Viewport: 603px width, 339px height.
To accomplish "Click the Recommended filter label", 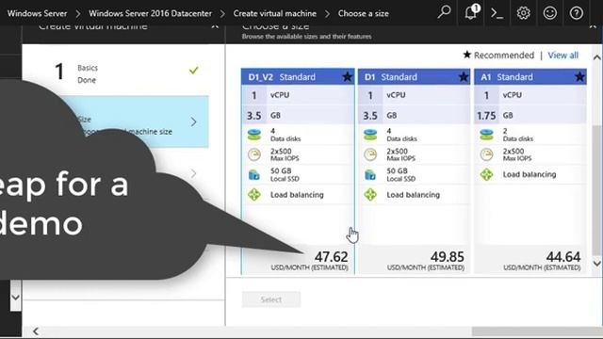I will coord(504,56).
